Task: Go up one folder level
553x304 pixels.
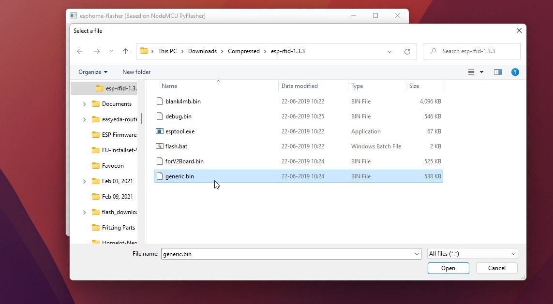Action: pos(126,51)
